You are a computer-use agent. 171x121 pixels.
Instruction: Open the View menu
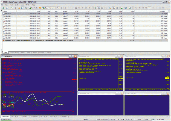point(7,5)
